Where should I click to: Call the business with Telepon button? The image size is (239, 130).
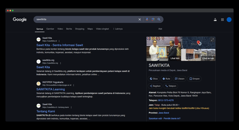[171, 86]
